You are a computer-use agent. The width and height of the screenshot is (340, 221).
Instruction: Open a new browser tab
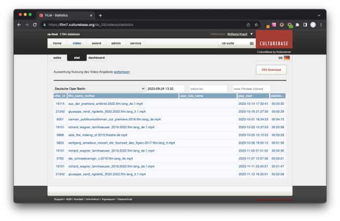coord(100,15)
